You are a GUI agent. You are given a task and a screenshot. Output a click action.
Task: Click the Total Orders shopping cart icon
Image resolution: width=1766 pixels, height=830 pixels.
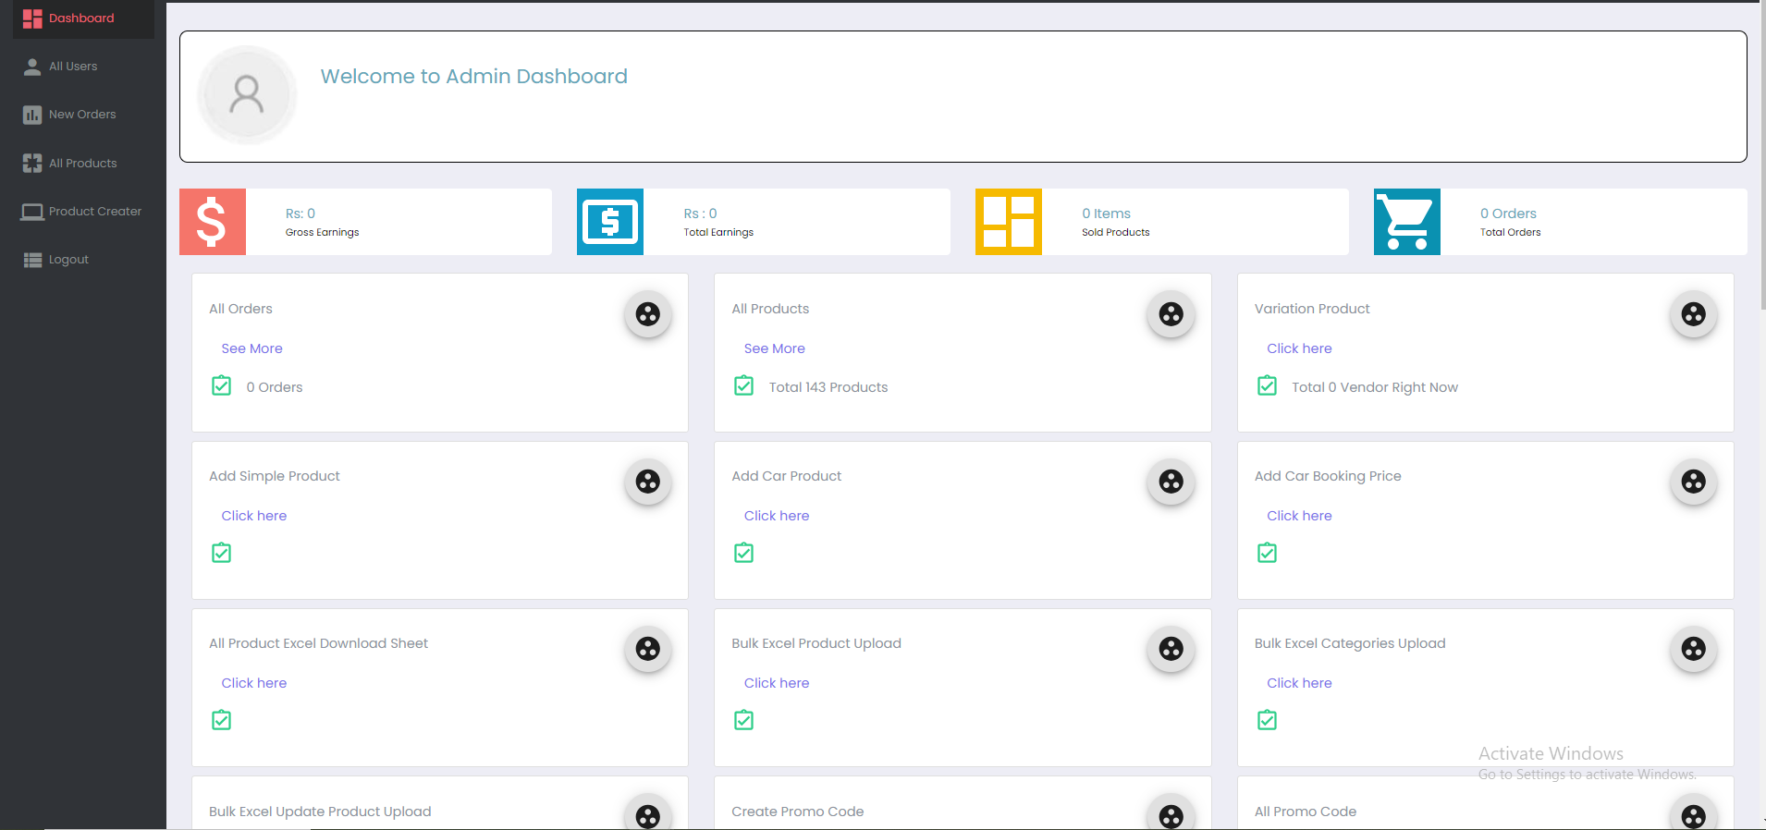[1406, 222]
